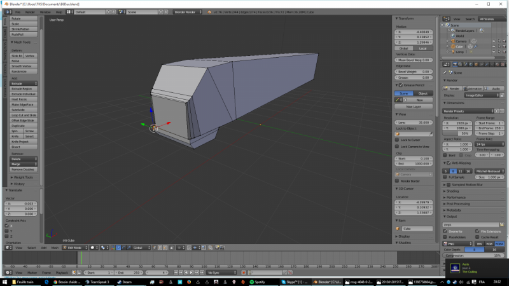This screenshot has width=509, height=286.
Task: Toggle the Anti-Aliasing checkbox
Action: pos(449,163)
